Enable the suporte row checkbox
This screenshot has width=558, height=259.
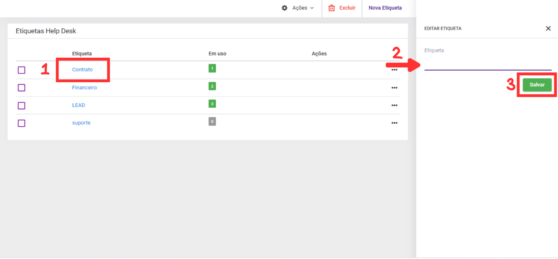[22, 123]
